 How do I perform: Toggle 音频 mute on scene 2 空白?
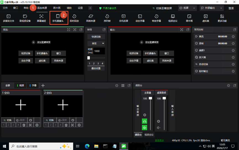coord(63,120)
